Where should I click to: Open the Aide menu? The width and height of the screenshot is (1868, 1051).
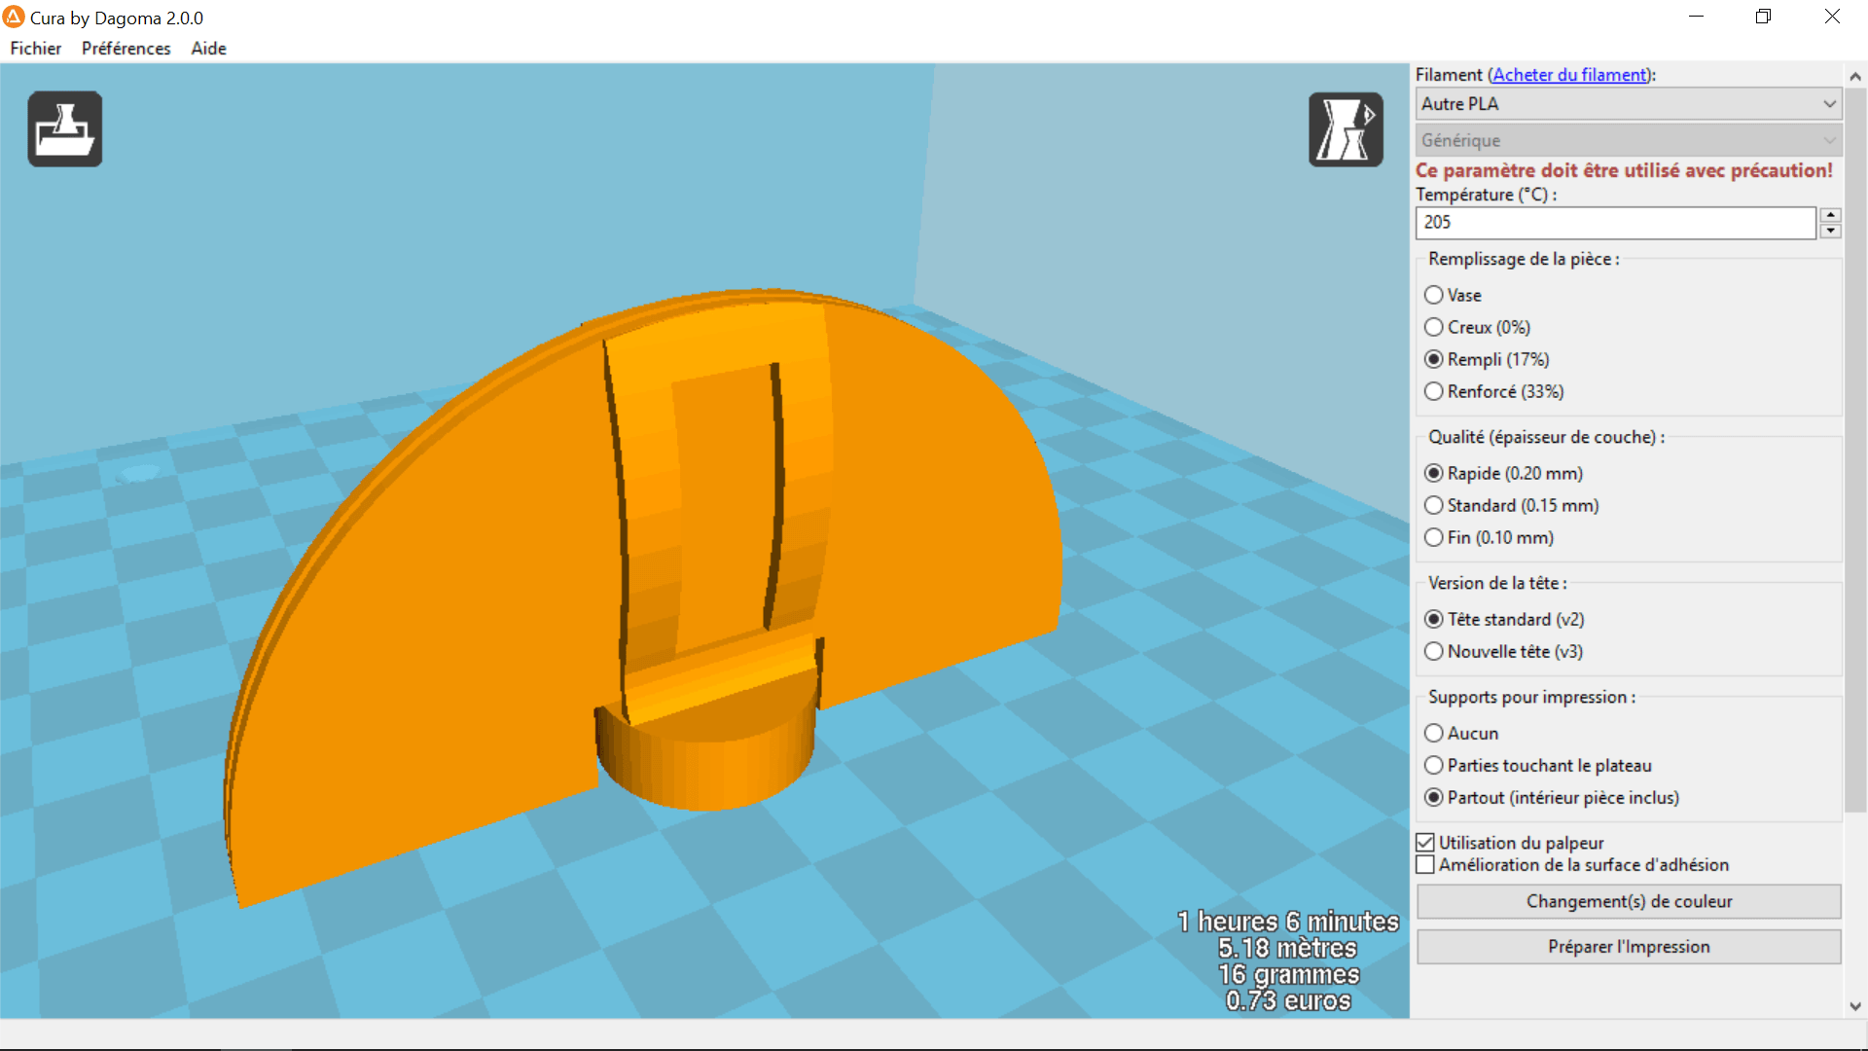(208, 48)
